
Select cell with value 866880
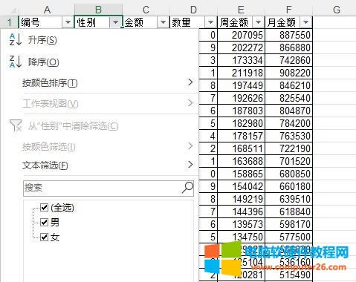288,47
